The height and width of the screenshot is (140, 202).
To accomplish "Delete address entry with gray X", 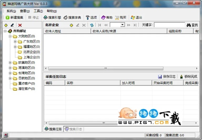I will 84,25.
